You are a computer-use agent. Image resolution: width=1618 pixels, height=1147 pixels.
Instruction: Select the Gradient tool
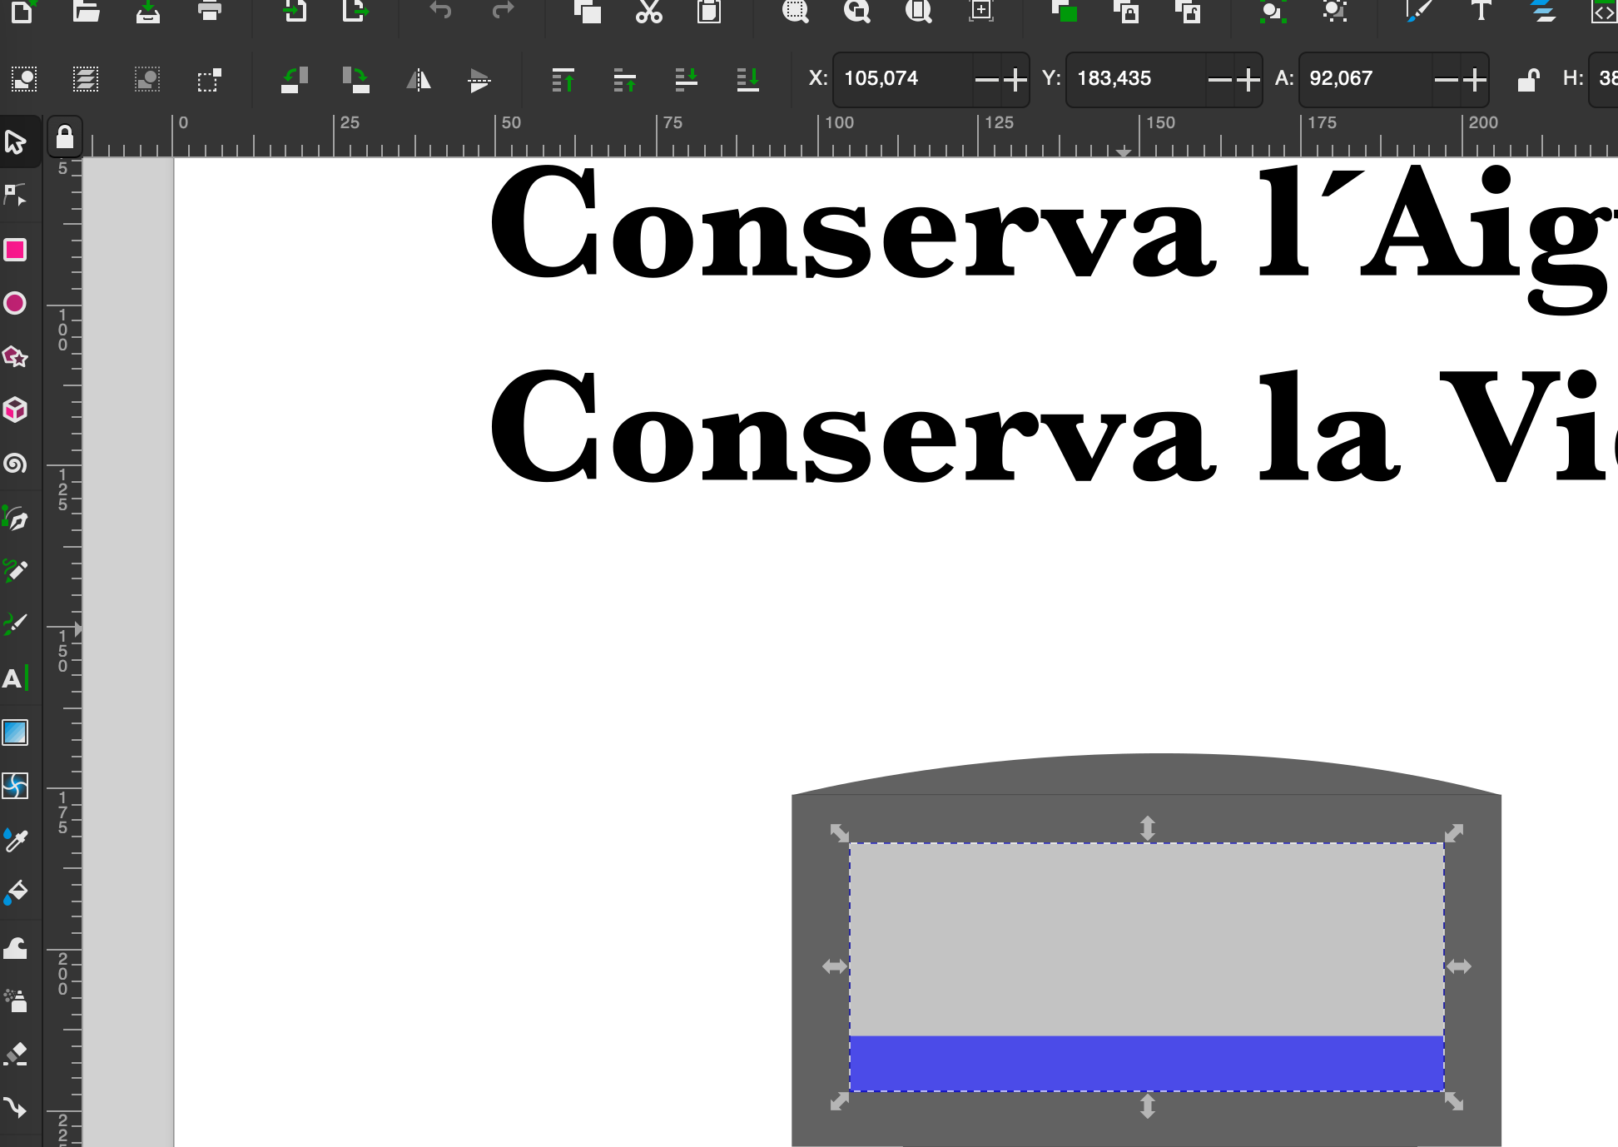click(16, 732)
